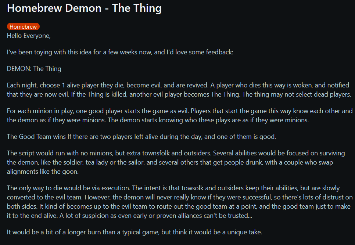
Task: Click the 'Hello Everyone,' greeting line
Action: coord(29,36)
